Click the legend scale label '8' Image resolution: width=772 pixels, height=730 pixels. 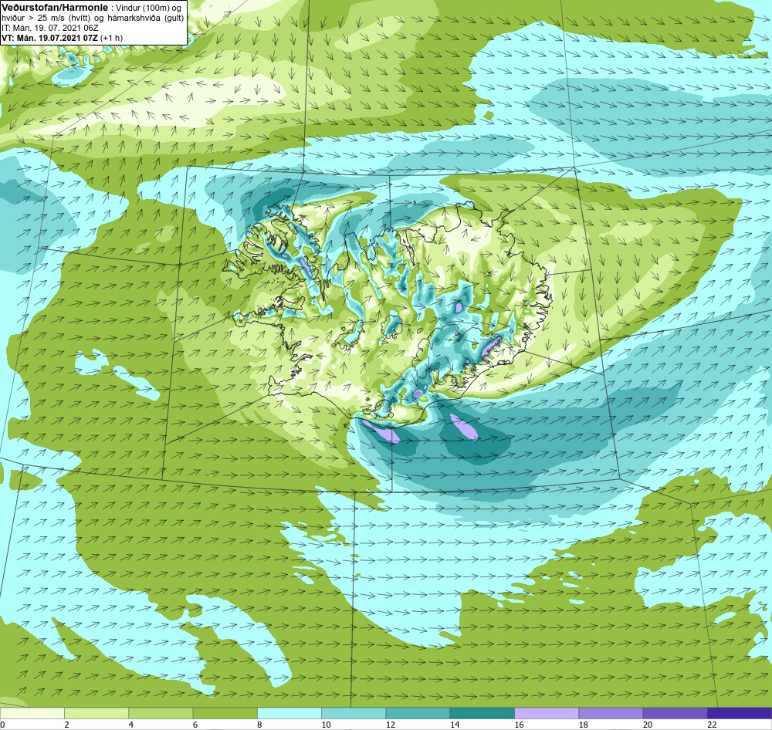click(x=259, y=725)
